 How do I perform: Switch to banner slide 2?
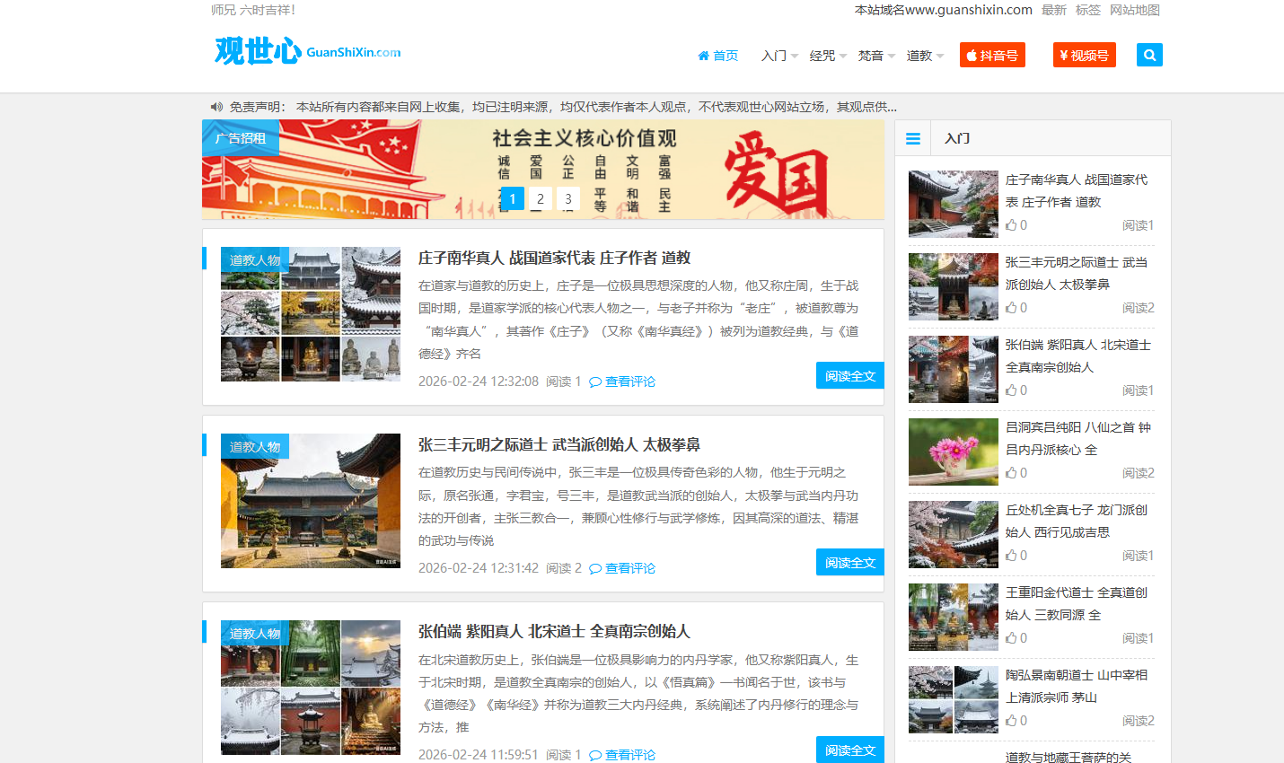pyautogui.click(x=540, y=198)
